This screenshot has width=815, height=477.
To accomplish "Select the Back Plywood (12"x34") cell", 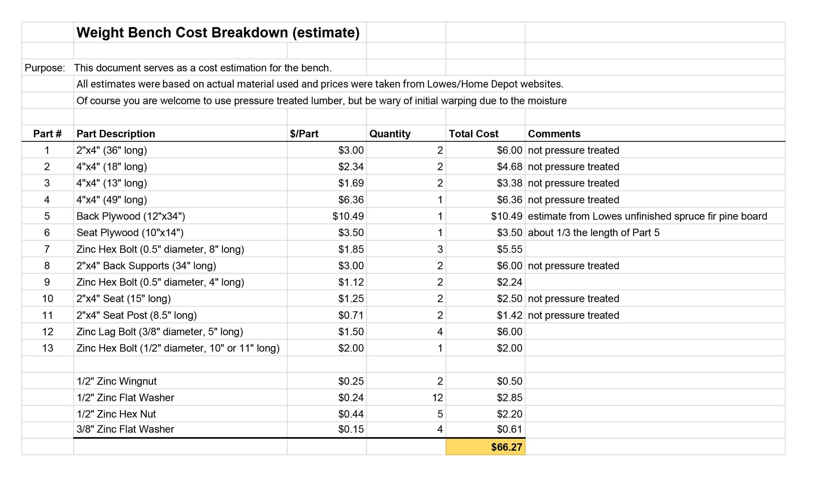I will coord(131,216).
